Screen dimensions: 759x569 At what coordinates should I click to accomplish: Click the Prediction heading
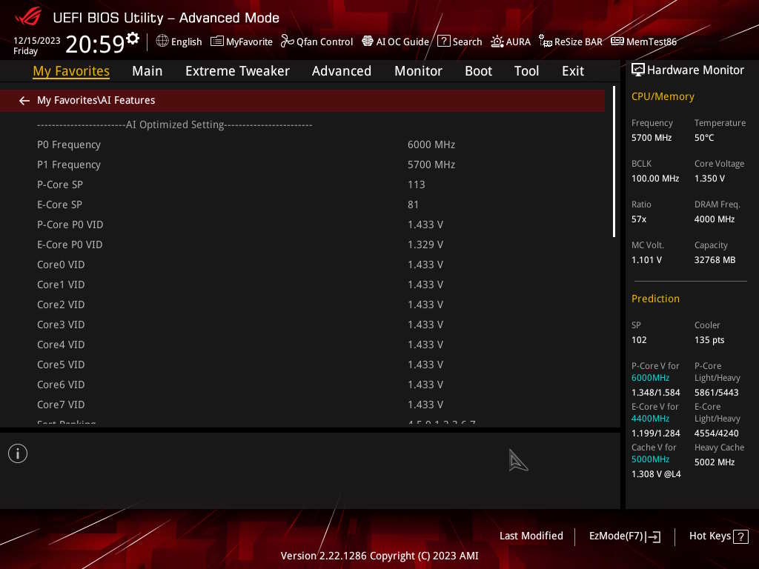point(655,299)
